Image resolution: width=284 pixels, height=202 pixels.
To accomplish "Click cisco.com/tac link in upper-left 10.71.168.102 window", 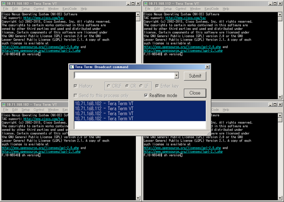I will coord(44,18).
